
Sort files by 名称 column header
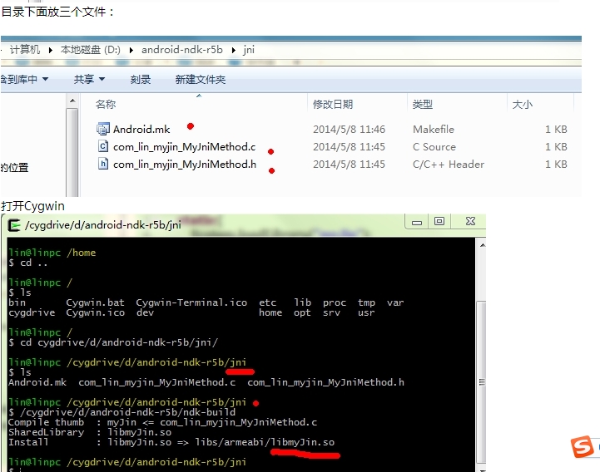click(x=106, y=105)
